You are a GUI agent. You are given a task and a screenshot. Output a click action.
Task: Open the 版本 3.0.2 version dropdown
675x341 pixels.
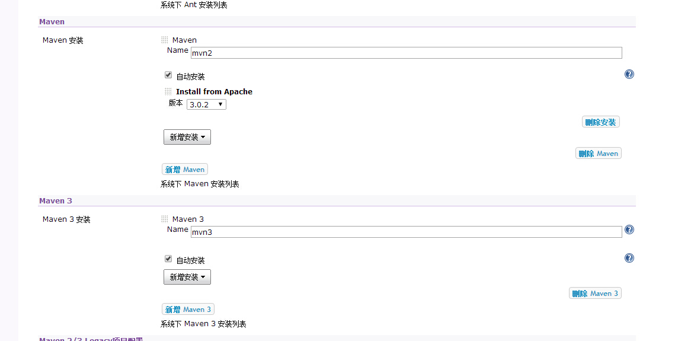tap(206, 104)
